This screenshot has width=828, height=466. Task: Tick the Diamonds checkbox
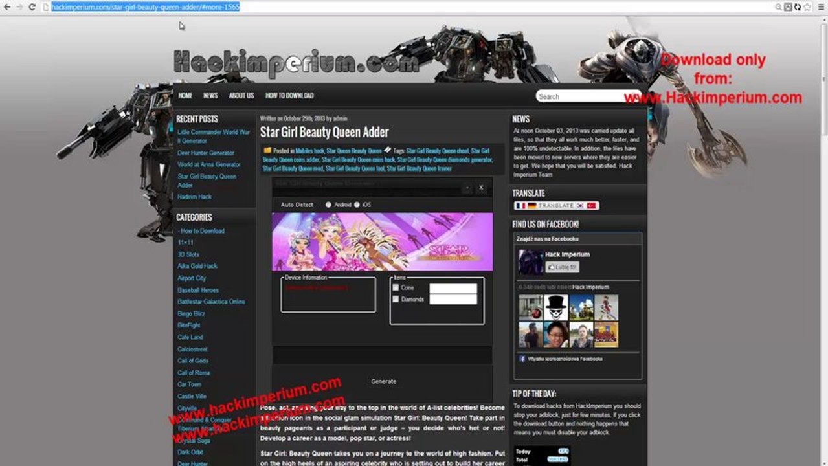click(x=396, y=299)
